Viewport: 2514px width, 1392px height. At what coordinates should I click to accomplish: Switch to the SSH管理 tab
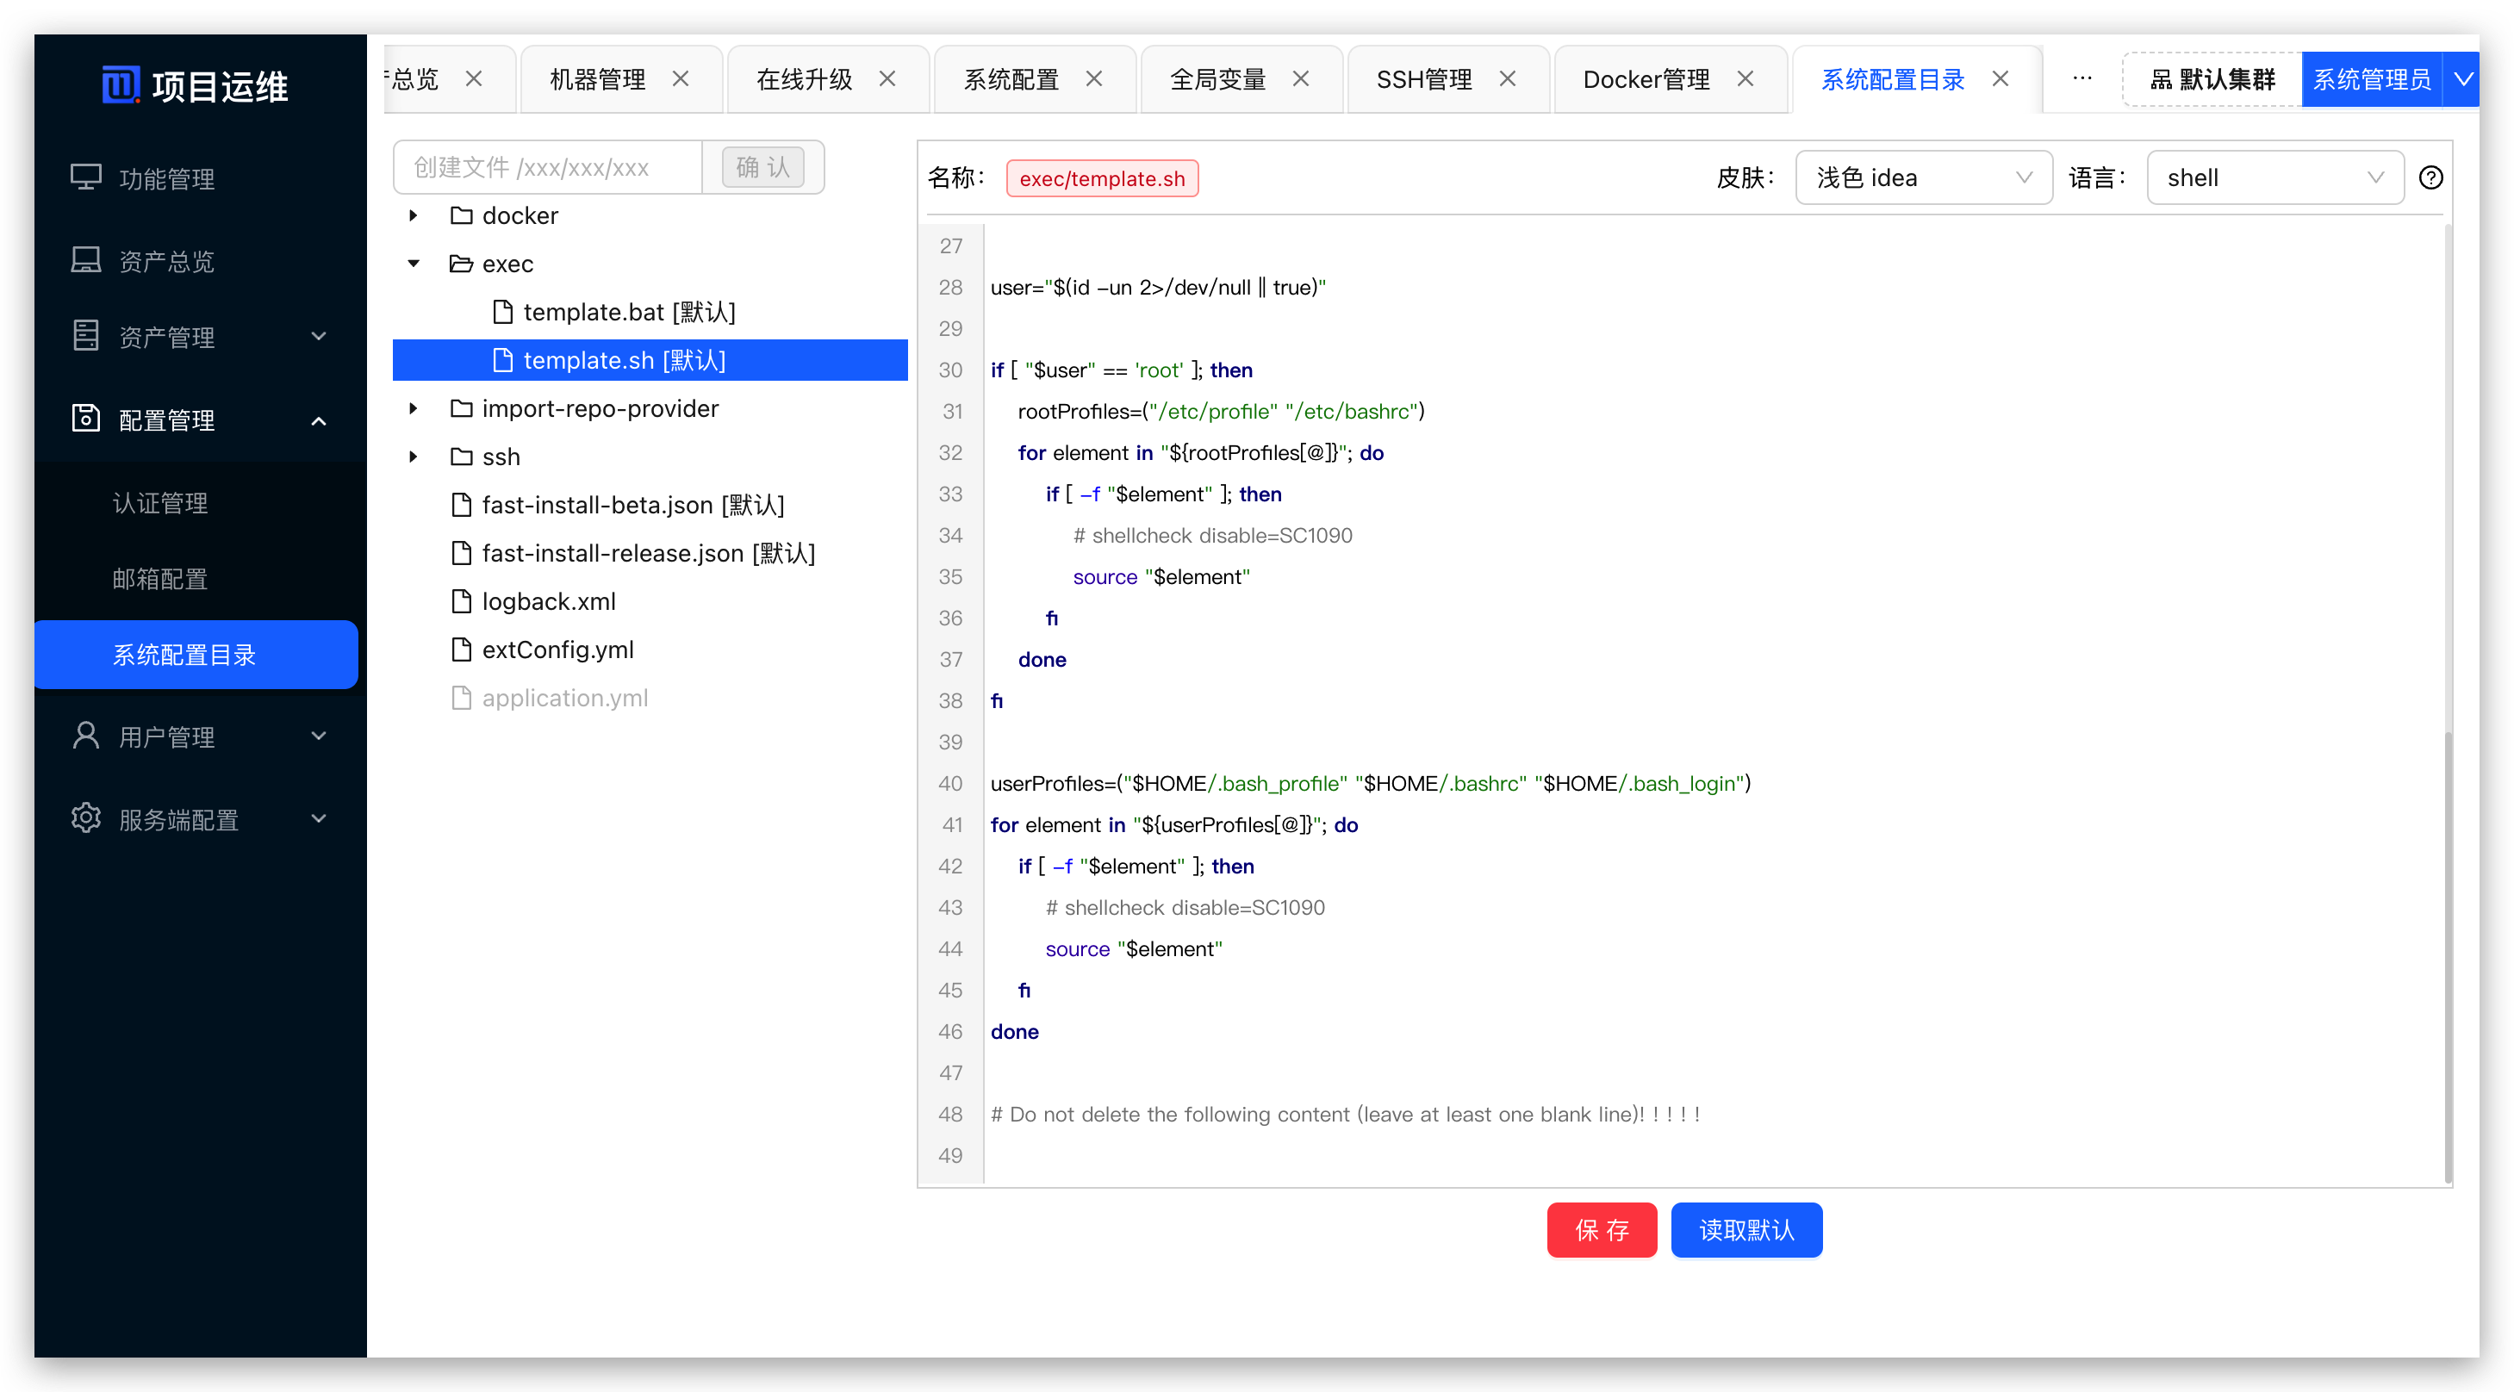coord(1423,79)
